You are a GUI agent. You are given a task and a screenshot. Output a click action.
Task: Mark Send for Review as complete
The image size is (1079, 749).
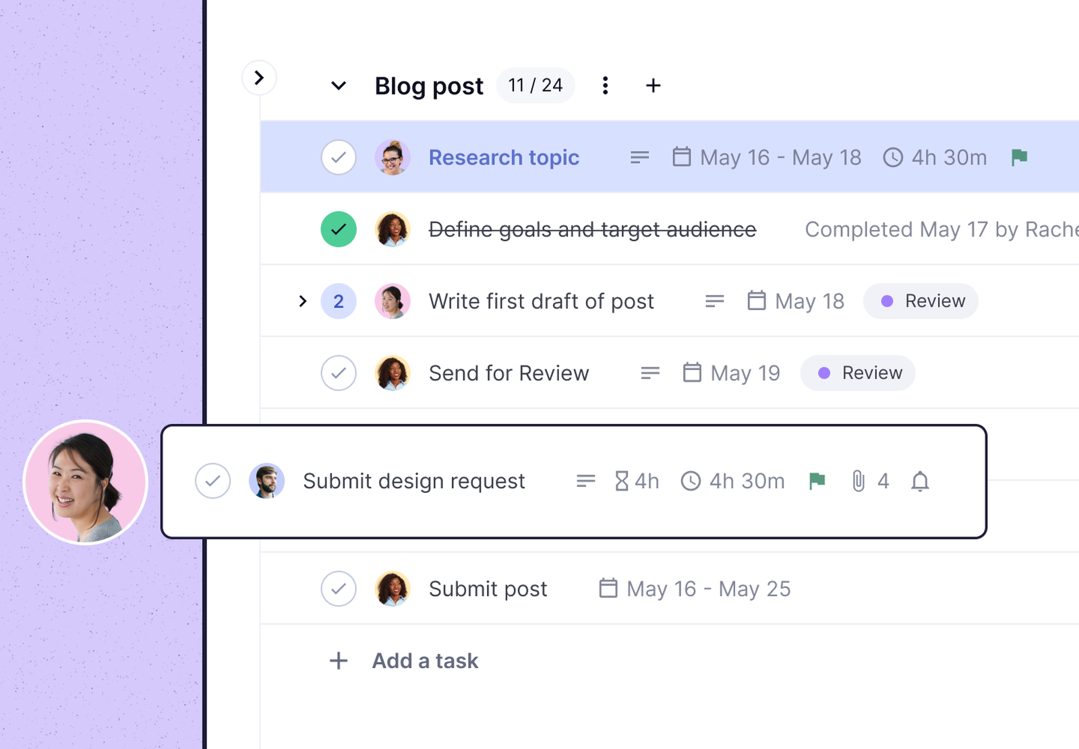coord(339,373)
